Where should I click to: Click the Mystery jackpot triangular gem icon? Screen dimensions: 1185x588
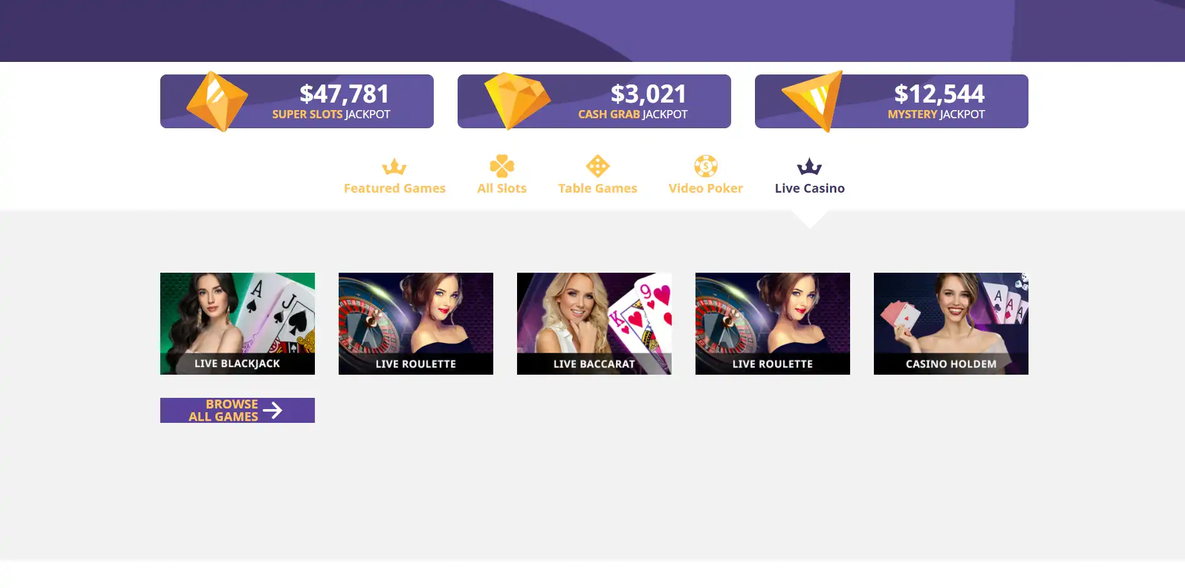pos(813,101)
